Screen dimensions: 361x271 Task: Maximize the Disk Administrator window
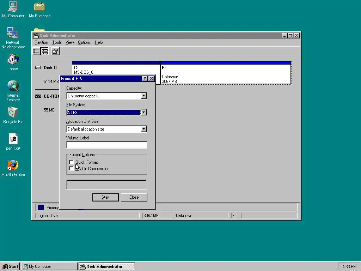[290, 36]
